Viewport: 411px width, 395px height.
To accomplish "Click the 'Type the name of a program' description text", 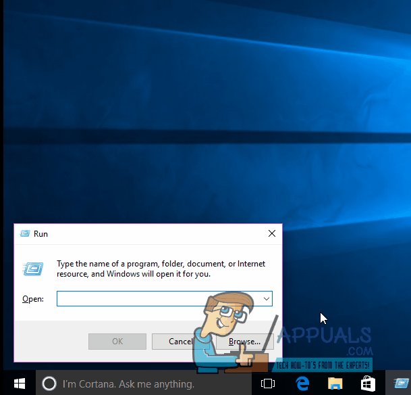I will 161,269.
